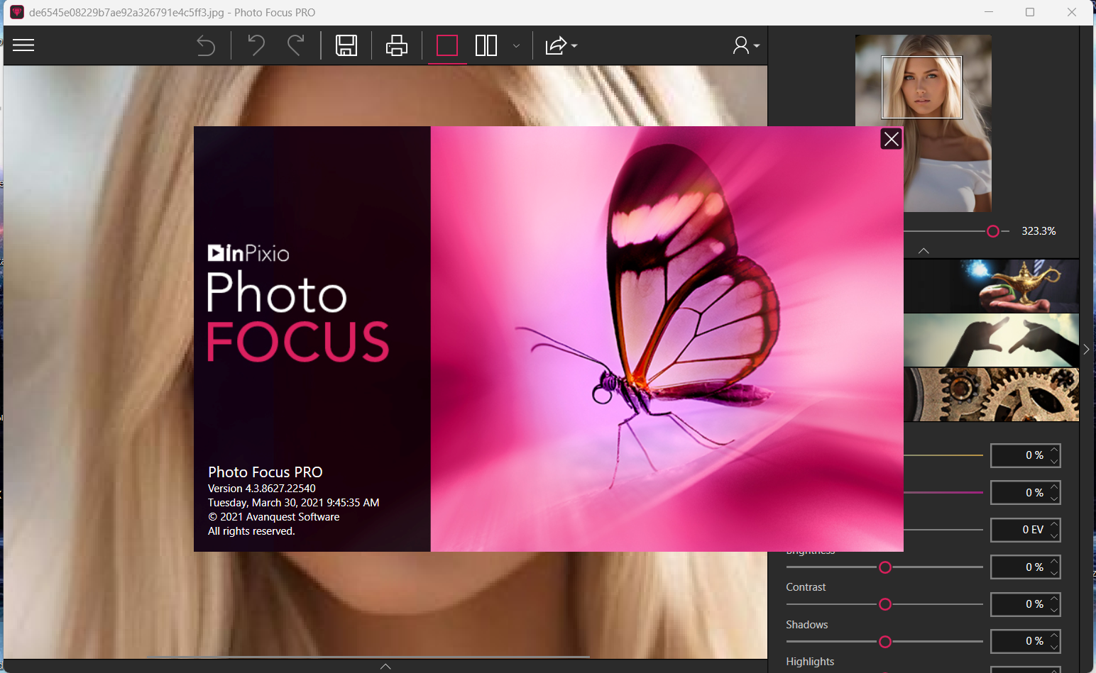This screenshot has height=673, width=1096.
Task: Save the photo with the floppy disk icon
Action: pos(346,46)
